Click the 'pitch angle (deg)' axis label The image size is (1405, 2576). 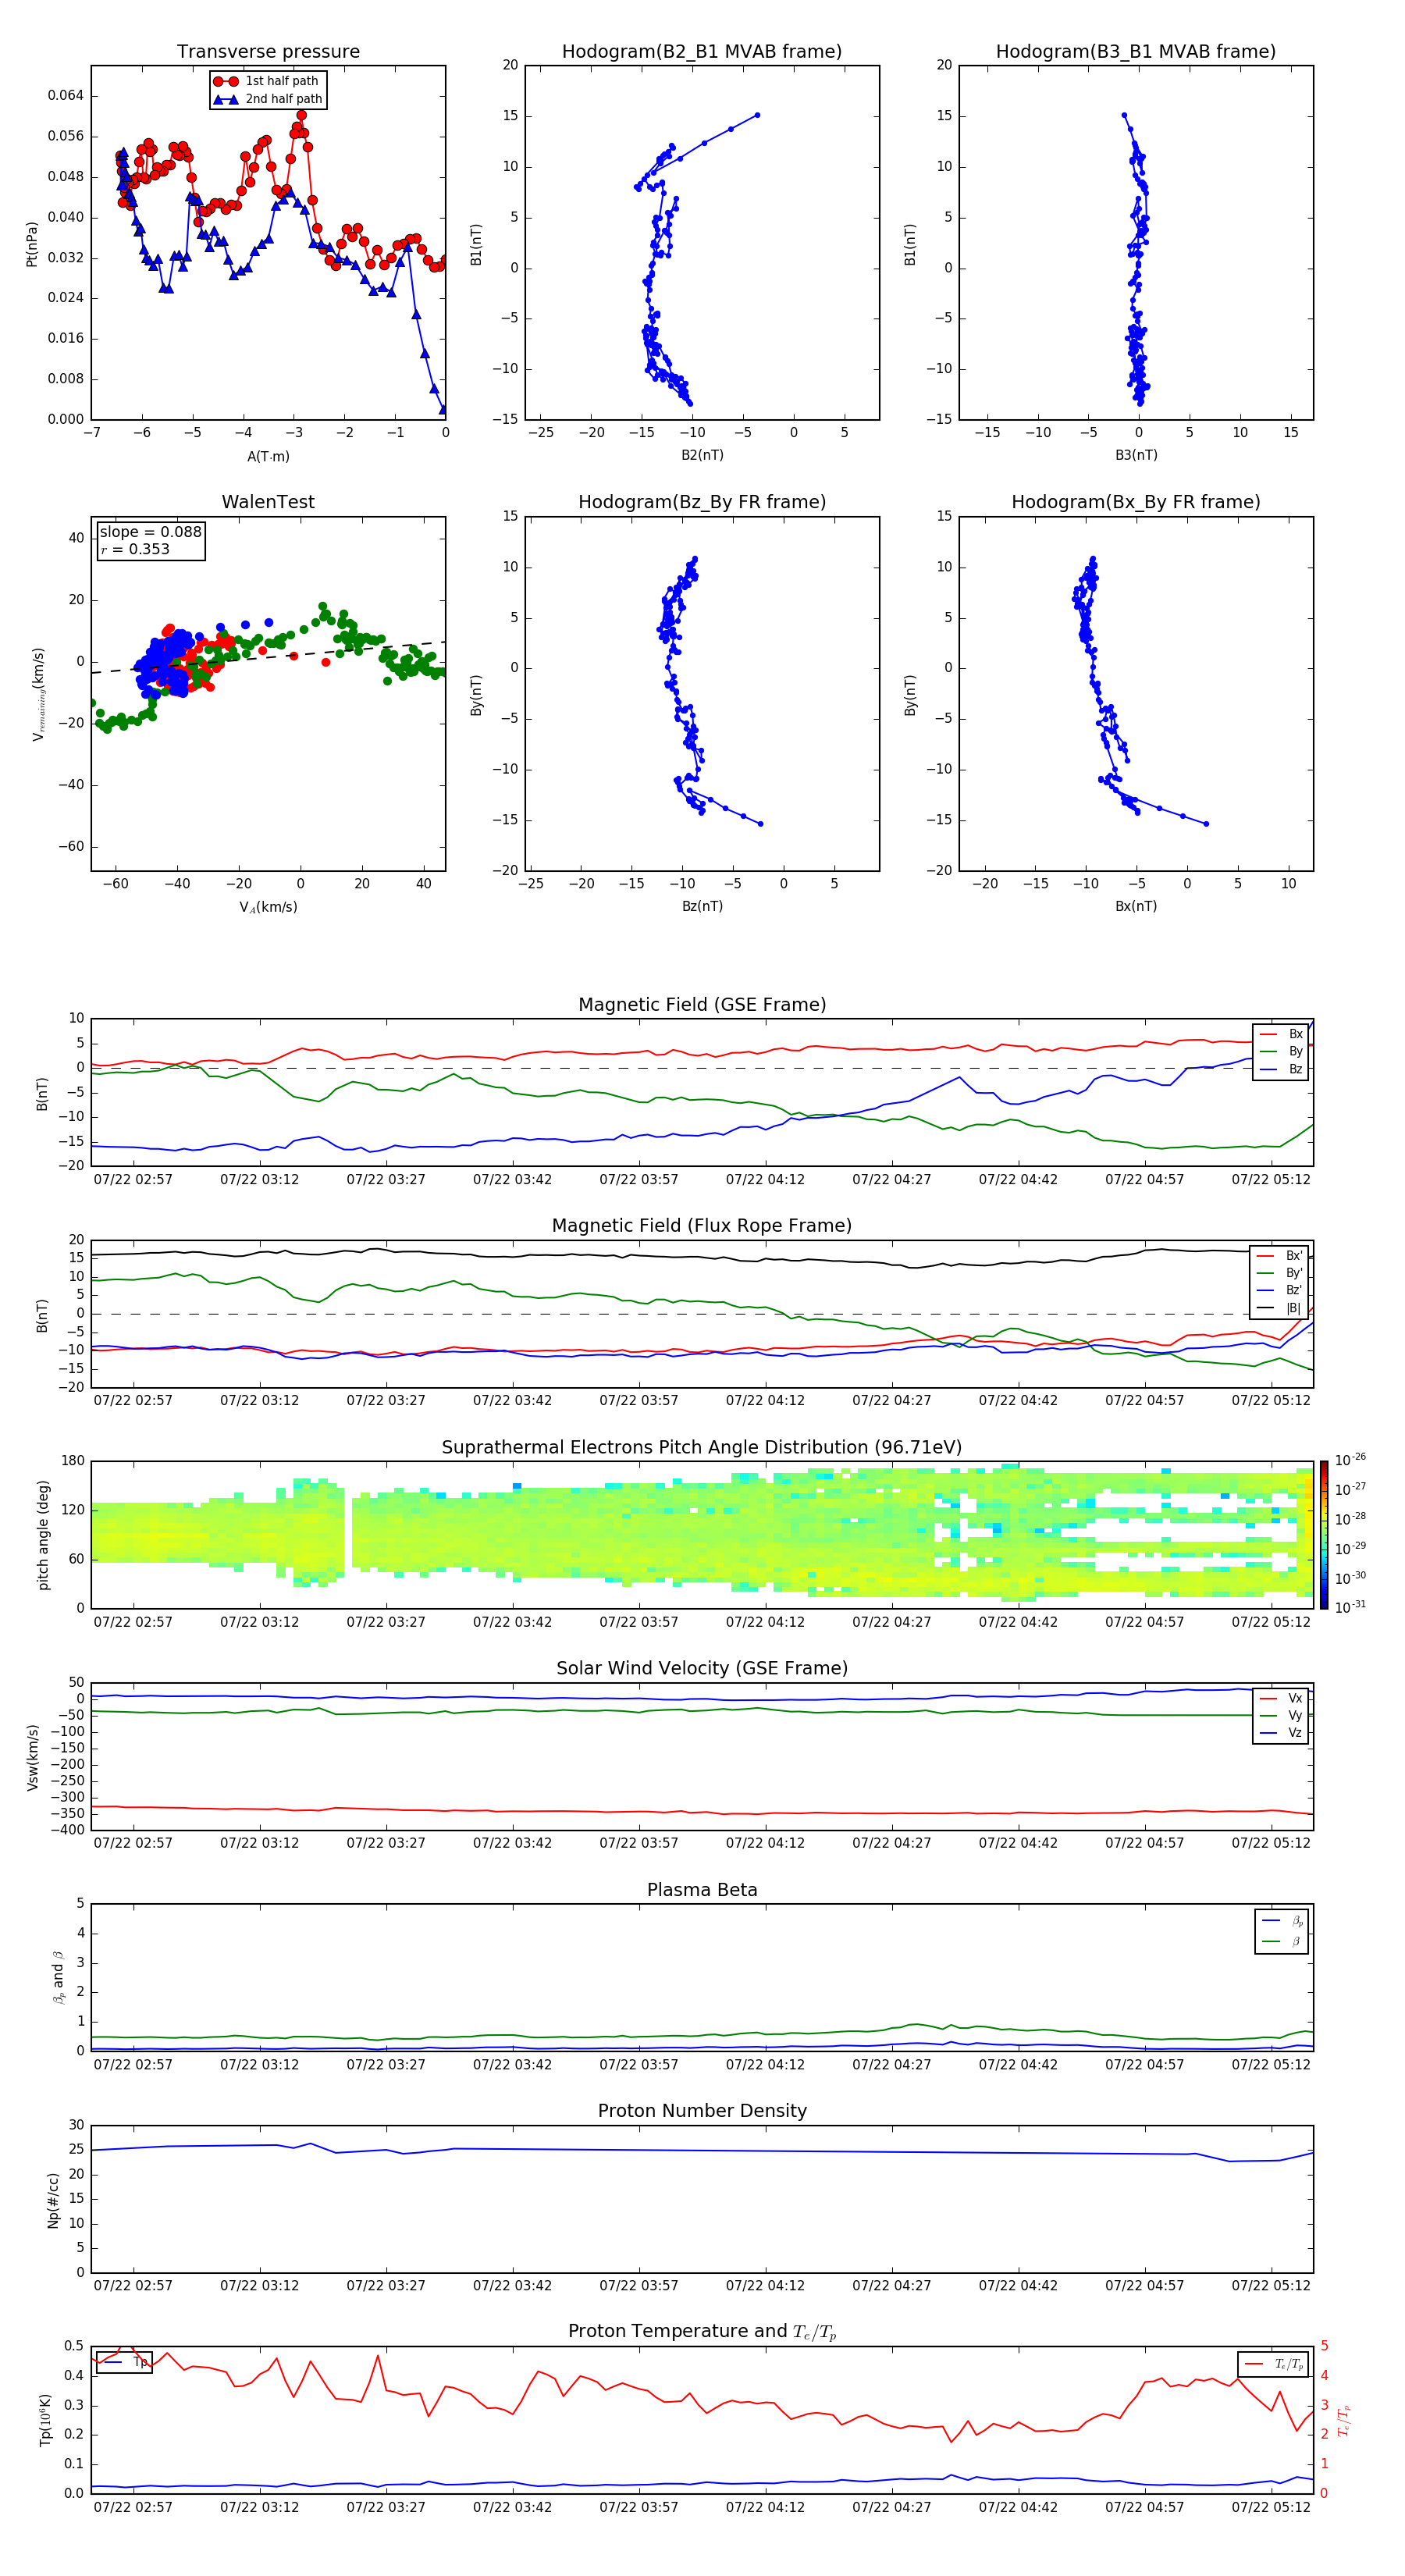tap(43, 1535)
